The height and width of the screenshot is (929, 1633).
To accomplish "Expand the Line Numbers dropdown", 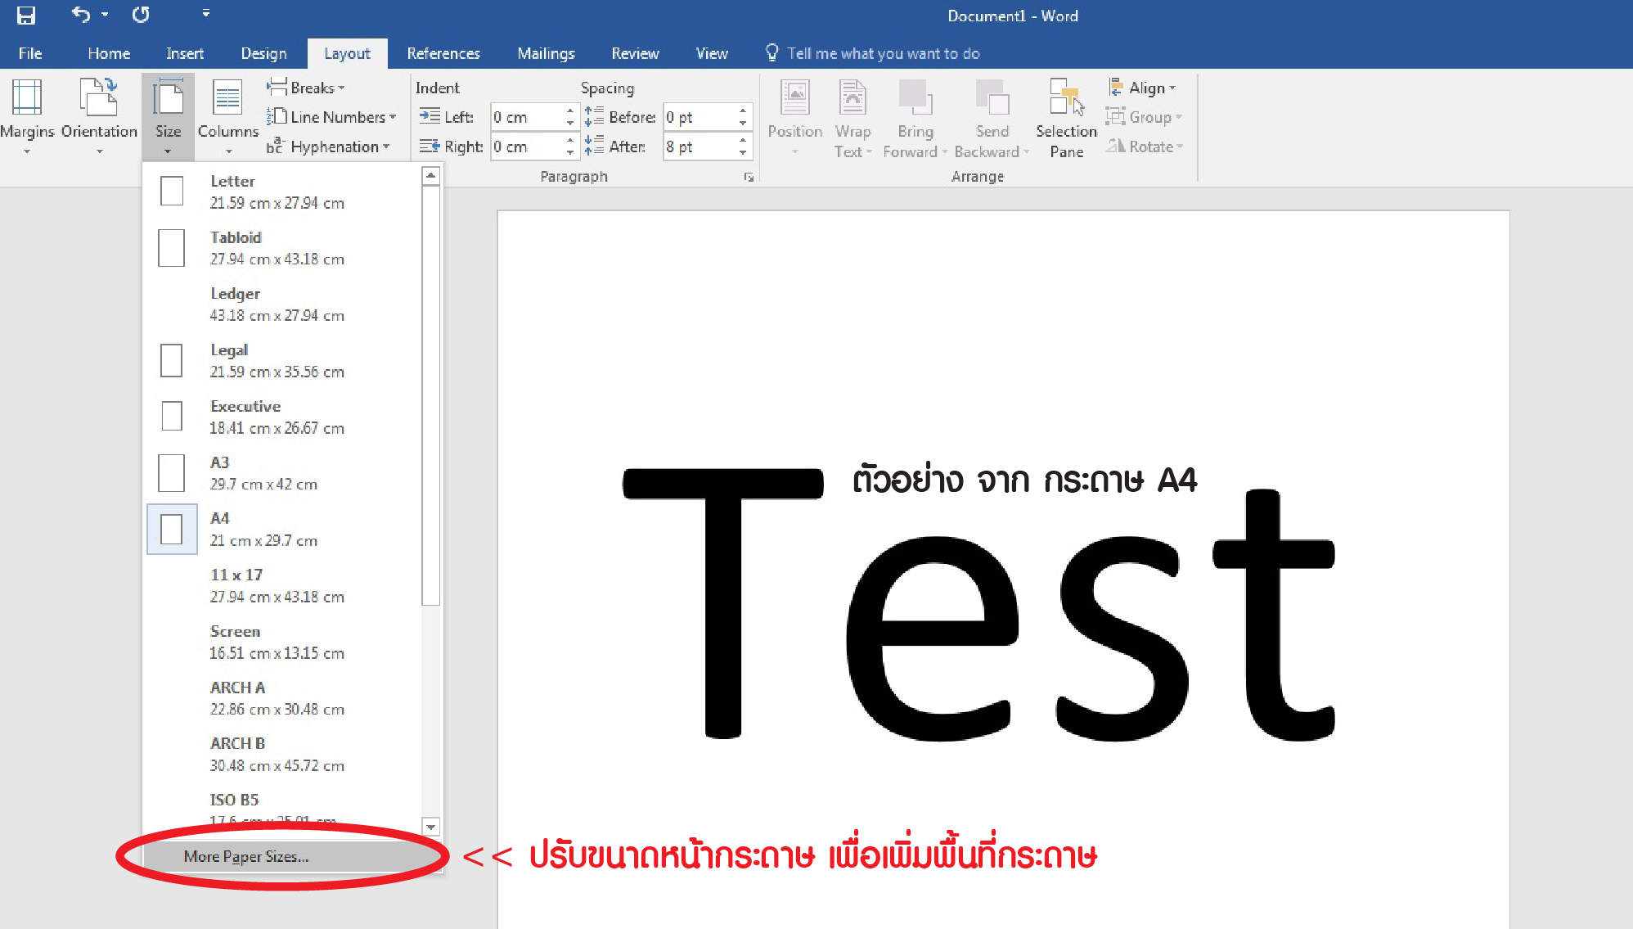I will point(331,117).
